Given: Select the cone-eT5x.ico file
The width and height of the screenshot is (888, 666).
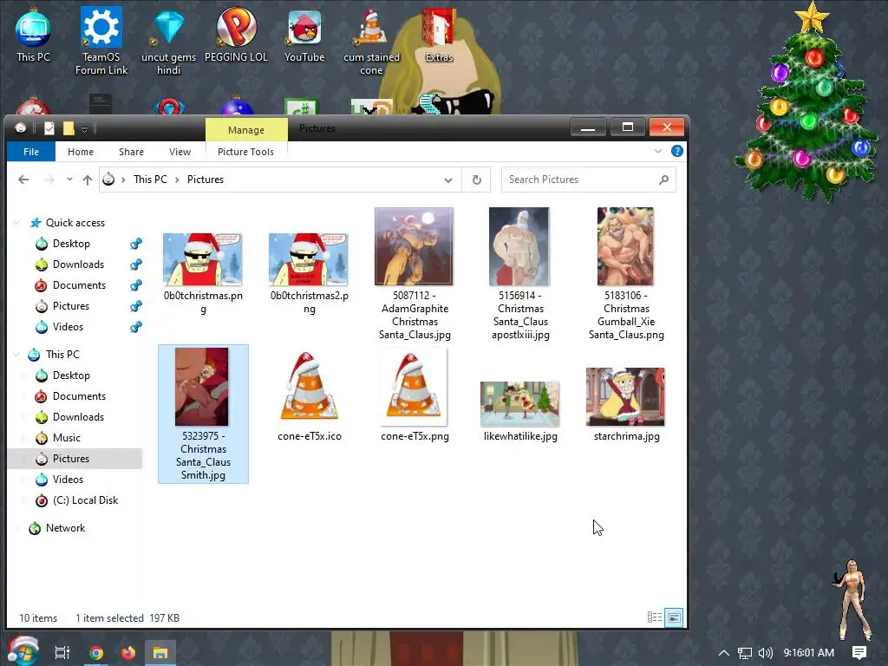Looking at the screenshot, I should click(310, 395).
